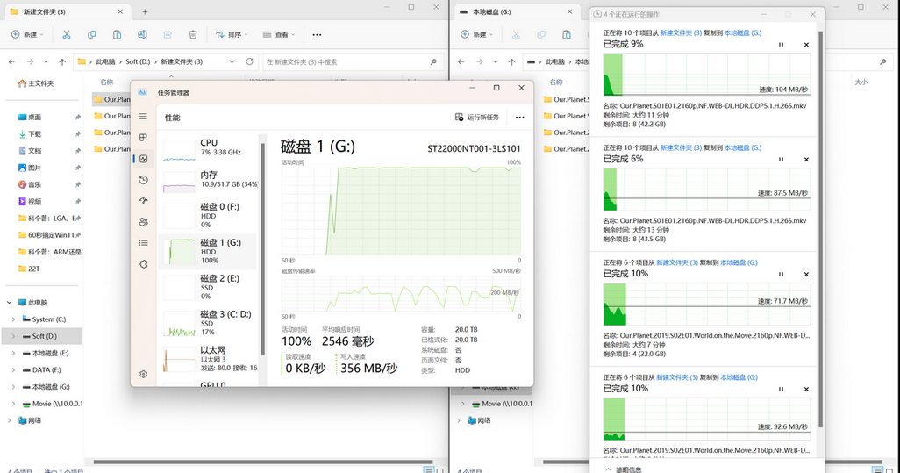Select CPU in Task Manager performance list
Image resolution: width=900 pixels, height=473 pixels.
(210, 150)
